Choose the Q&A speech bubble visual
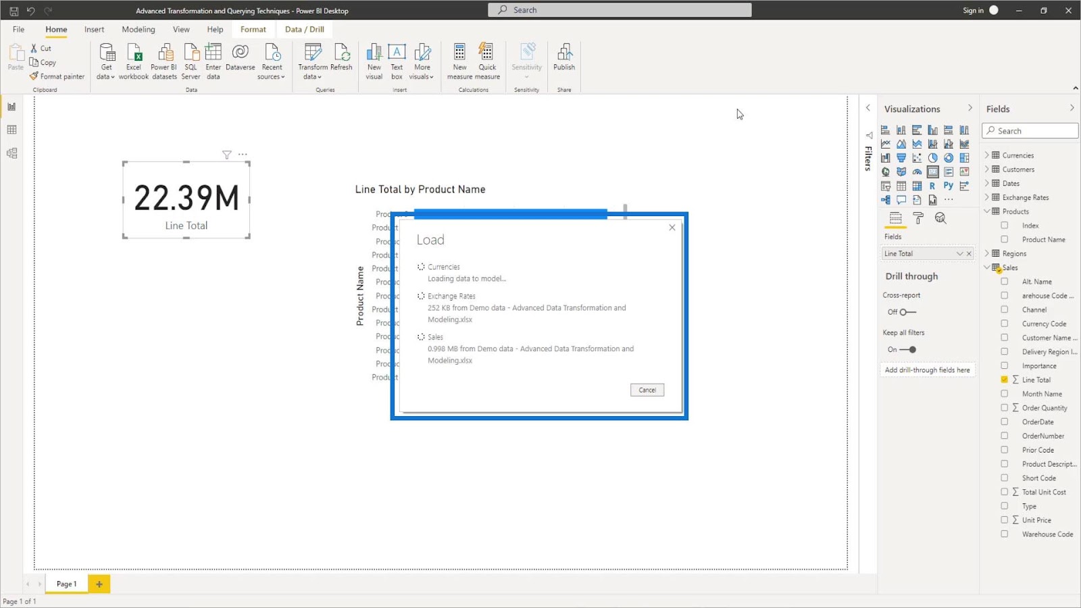 [x=901, y=200]
